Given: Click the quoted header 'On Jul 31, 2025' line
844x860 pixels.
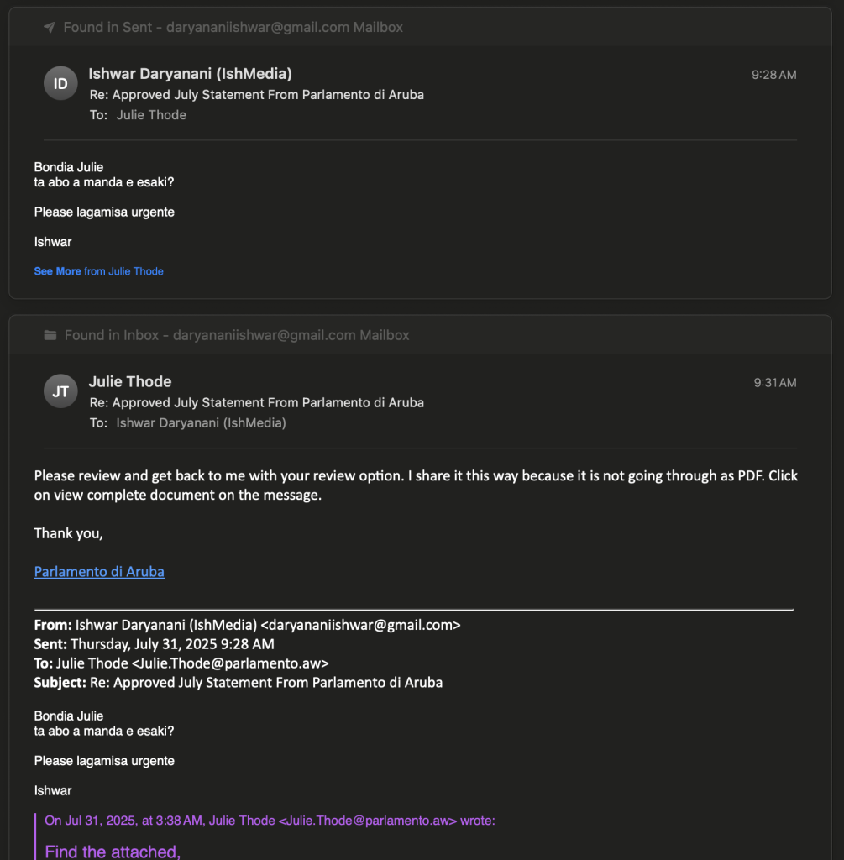Looking at the screenshot, I should [270, 821].
